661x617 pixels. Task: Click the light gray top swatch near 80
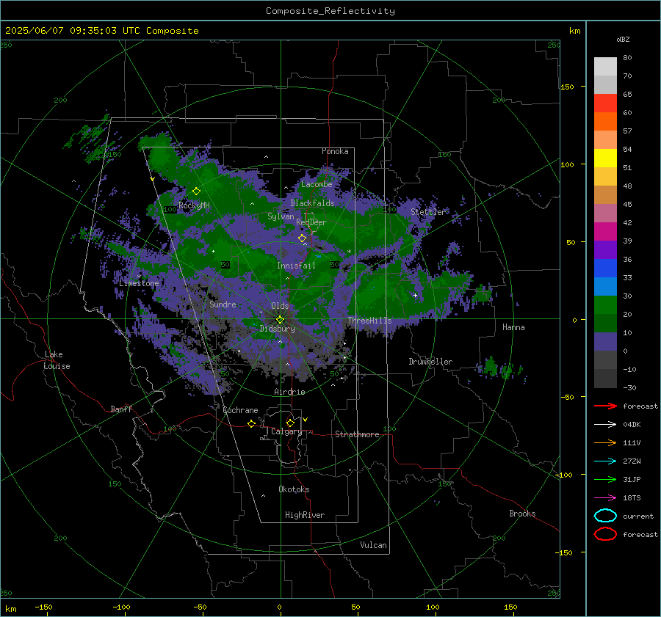click(605, 67)
